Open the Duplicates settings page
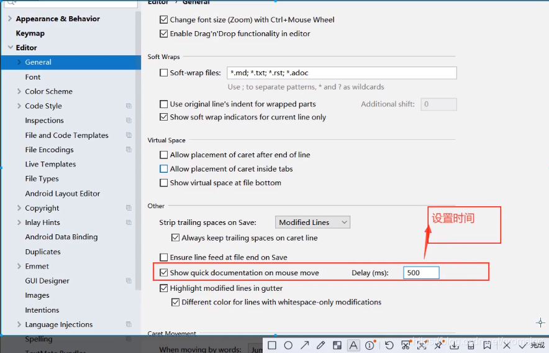This screenshot has width=549, height=353. tap(43, 252)
